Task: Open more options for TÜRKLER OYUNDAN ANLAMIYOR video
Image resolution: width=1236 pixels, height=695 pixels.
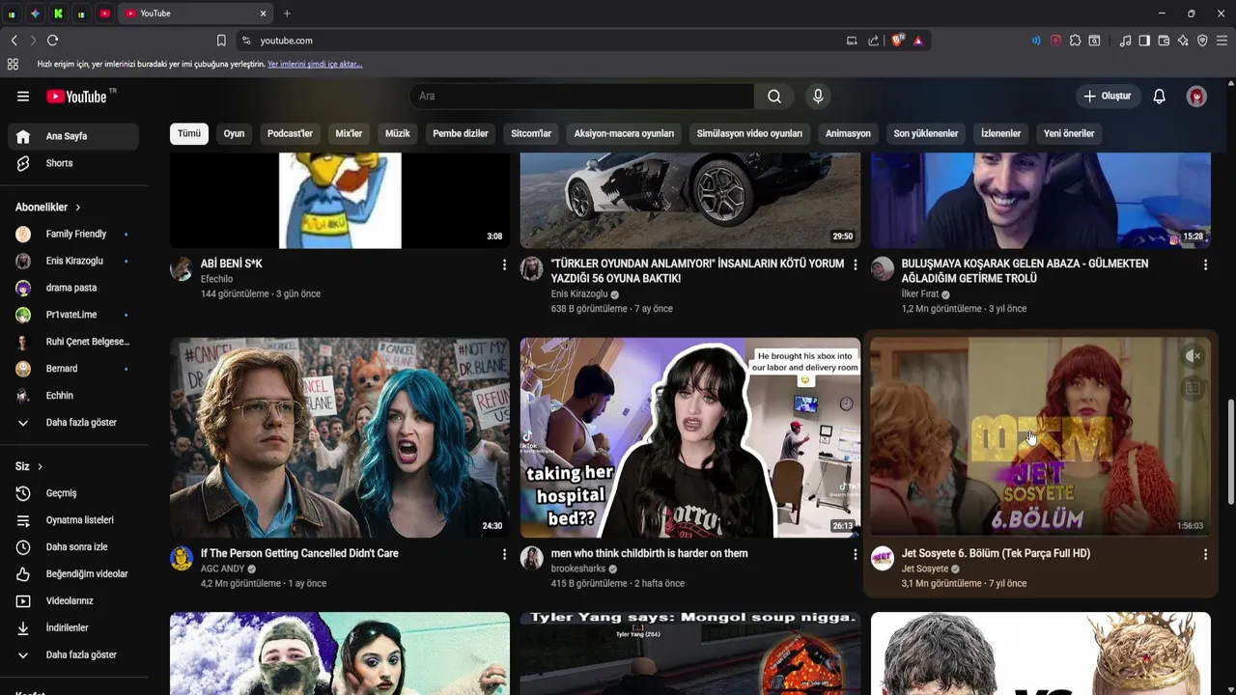Action: point(855,264)
